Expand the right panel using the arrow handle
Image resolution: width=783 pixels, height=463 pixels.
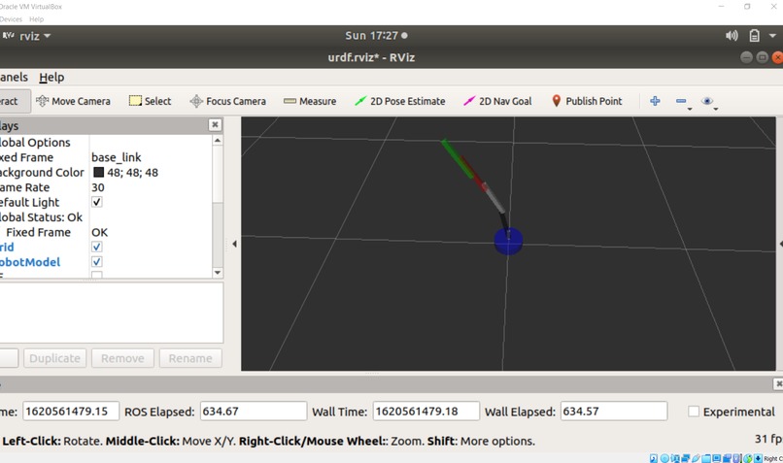pos(780,244)
